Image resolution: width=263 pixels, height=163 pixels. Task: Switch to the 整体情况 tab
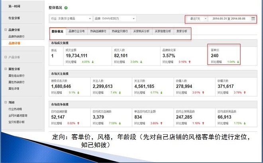point(57,31)
